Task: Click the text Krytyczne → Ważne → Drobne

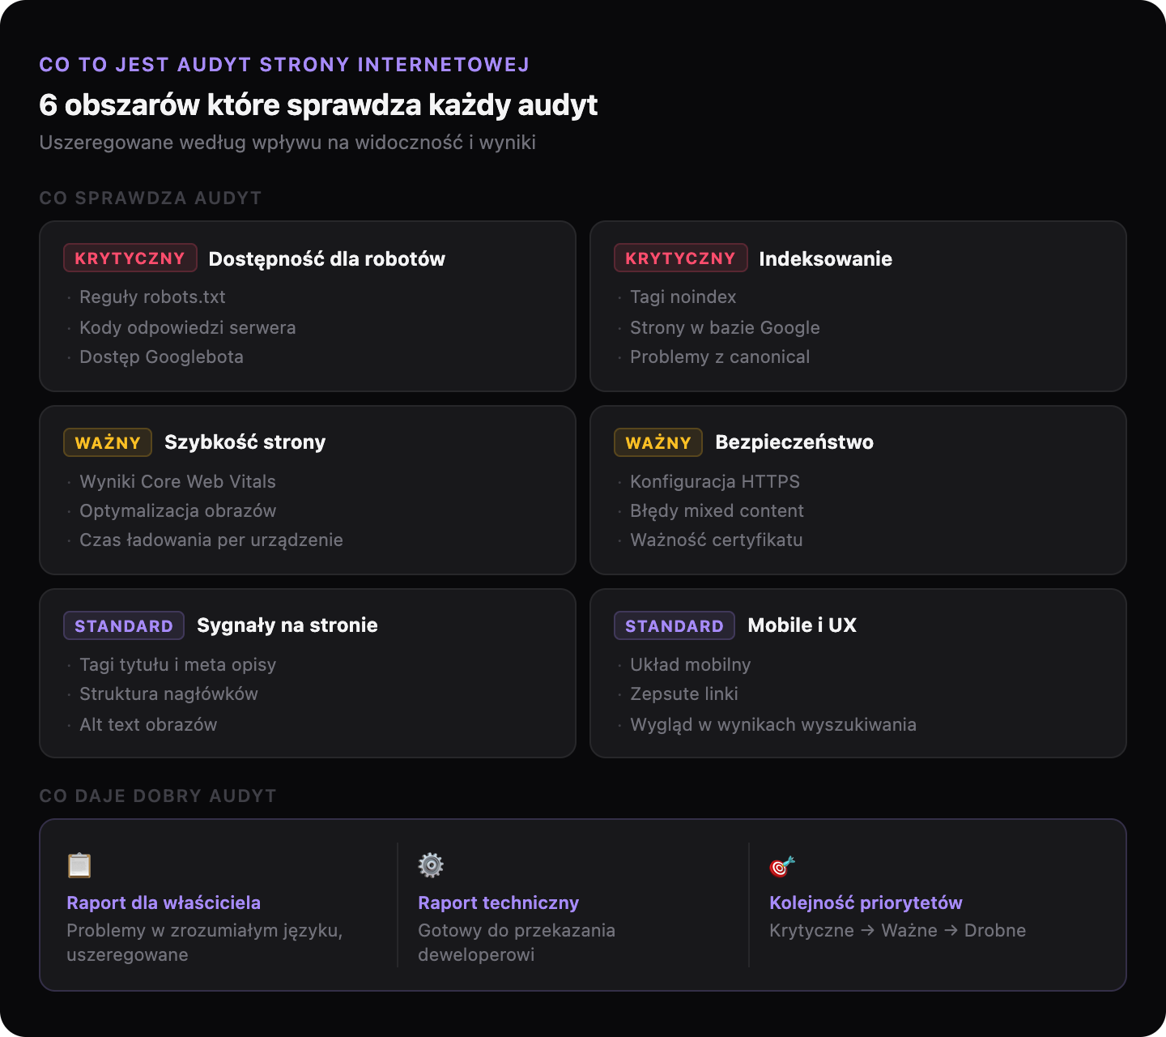Action: 897,931
